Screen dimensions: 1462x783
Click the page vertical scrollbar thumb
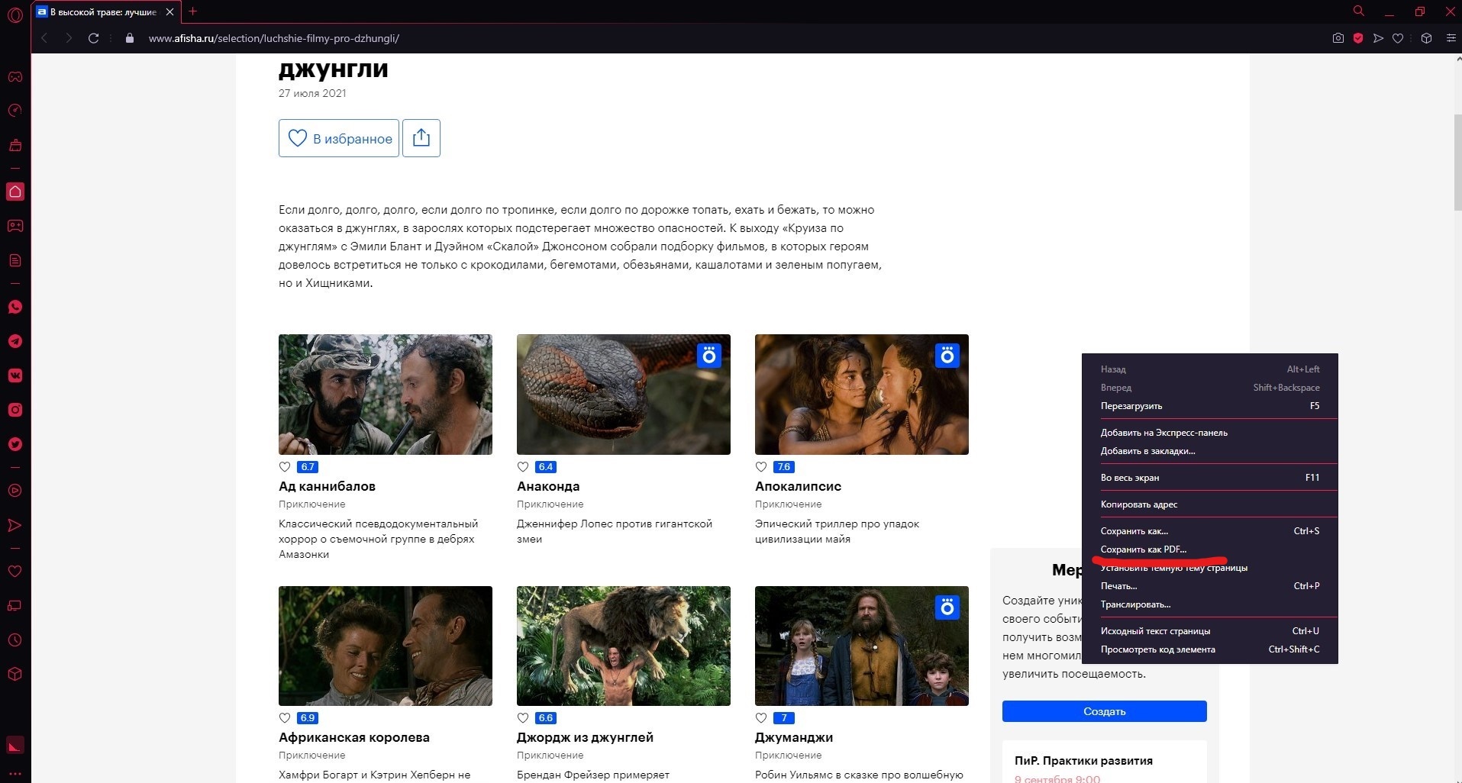point(1458,163)
